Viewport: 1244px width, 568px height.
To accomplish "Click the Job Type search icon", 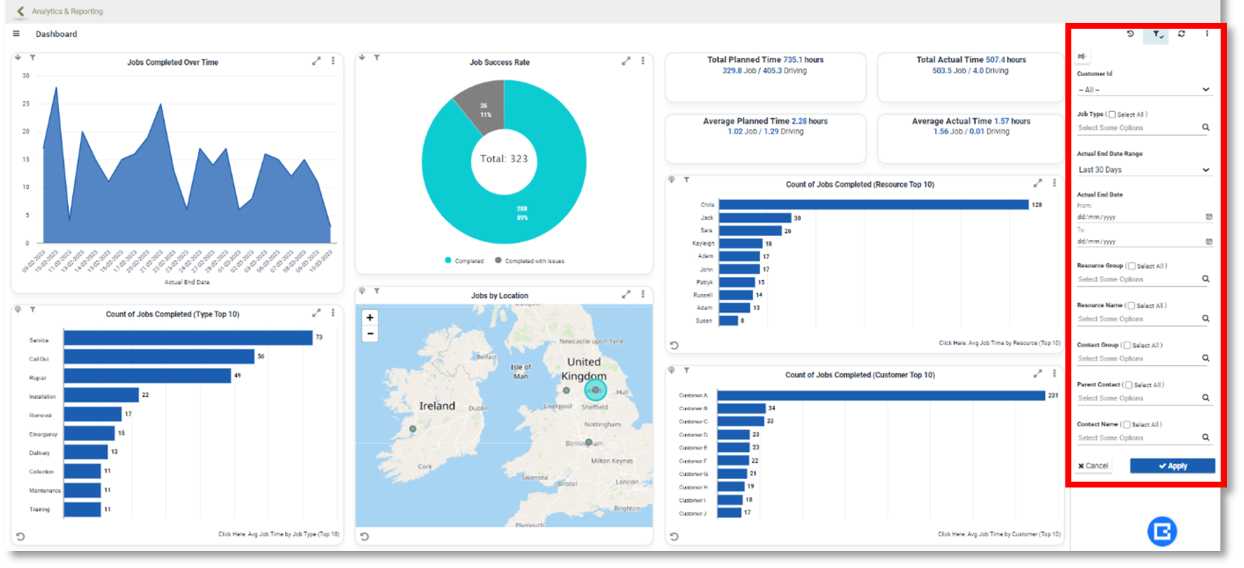I will pyautogui.click(x=1206, y=127).
